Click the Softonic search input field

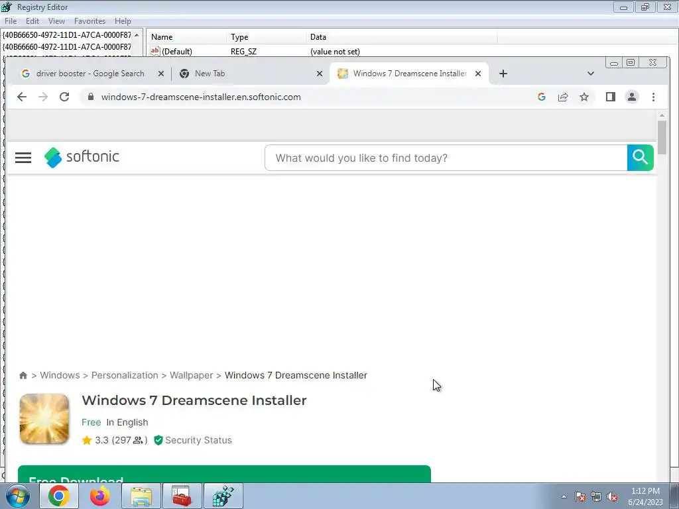point(446,158)
